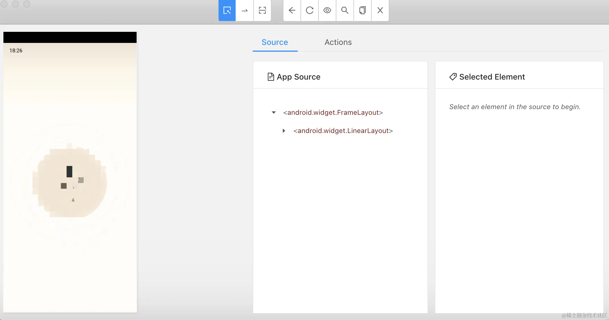Click the black bar atop device preview
The height and width of the screenshot is (320, 609).
[70, 37]
